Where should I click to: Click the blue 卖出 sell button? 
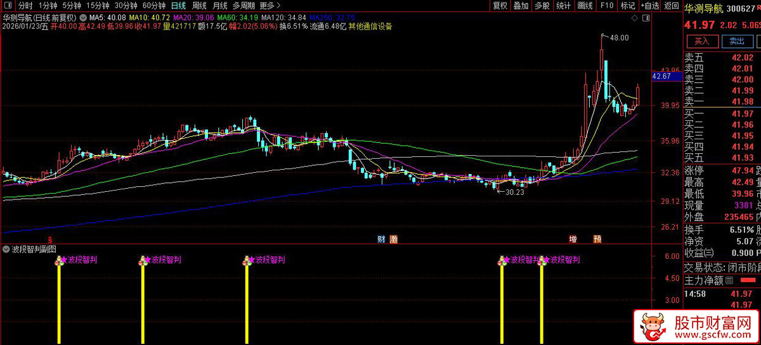pyautogui.click(x=736, y=41)
